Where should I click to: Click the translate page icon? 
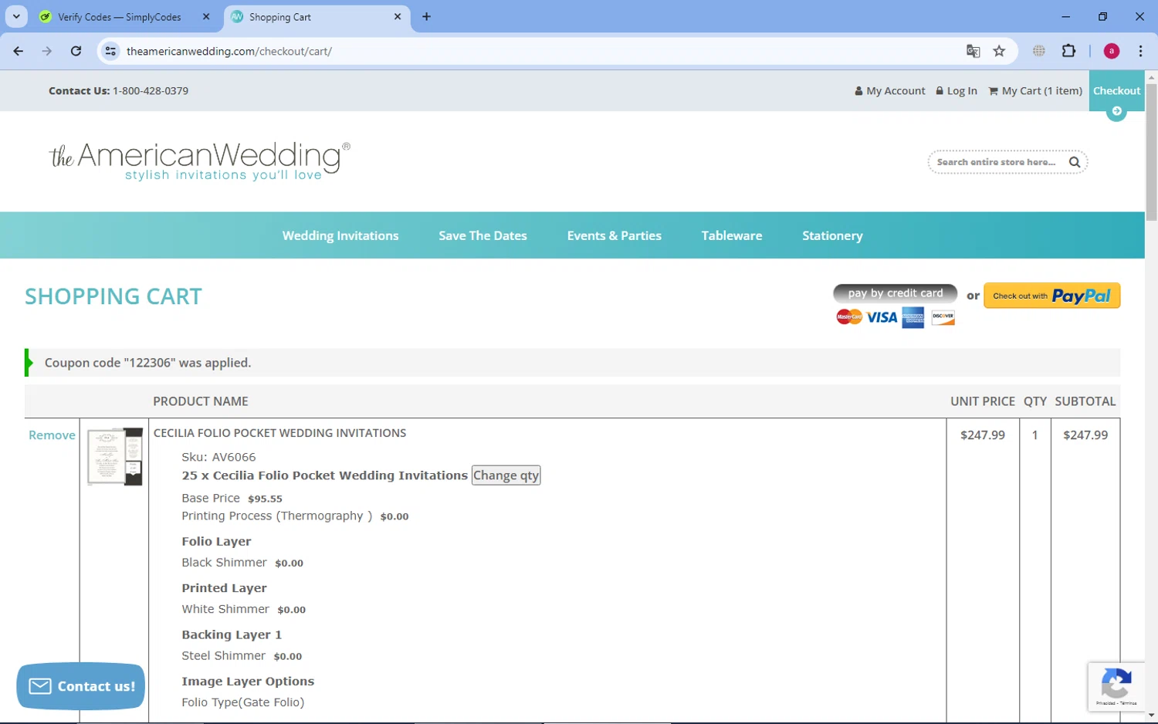pyautogui.click(x=973, y=51)
